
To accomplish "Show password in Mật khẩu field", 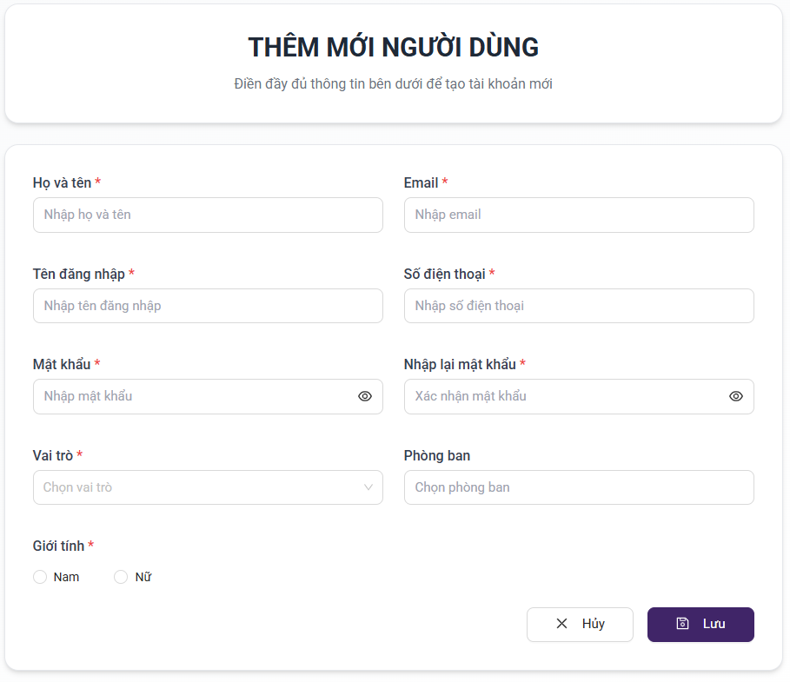I will [365, 396].
